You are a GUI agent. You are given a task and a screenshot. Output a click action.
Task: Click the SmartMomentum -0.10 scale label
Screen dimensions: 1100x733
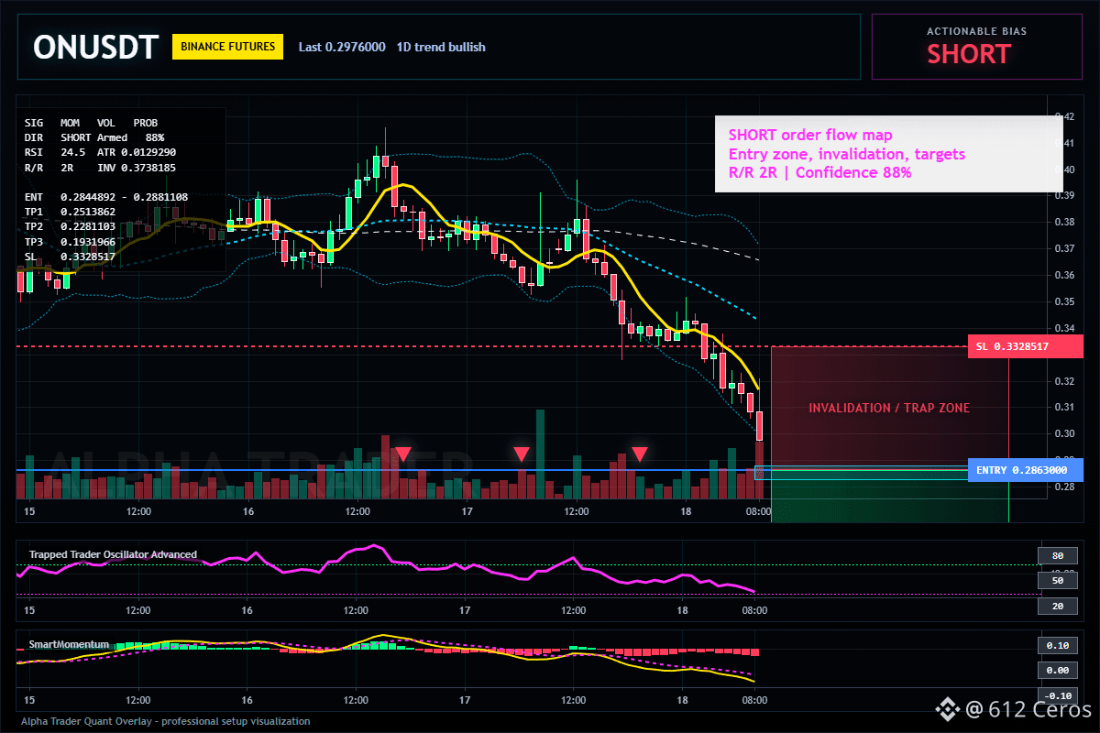(1057, 695)
